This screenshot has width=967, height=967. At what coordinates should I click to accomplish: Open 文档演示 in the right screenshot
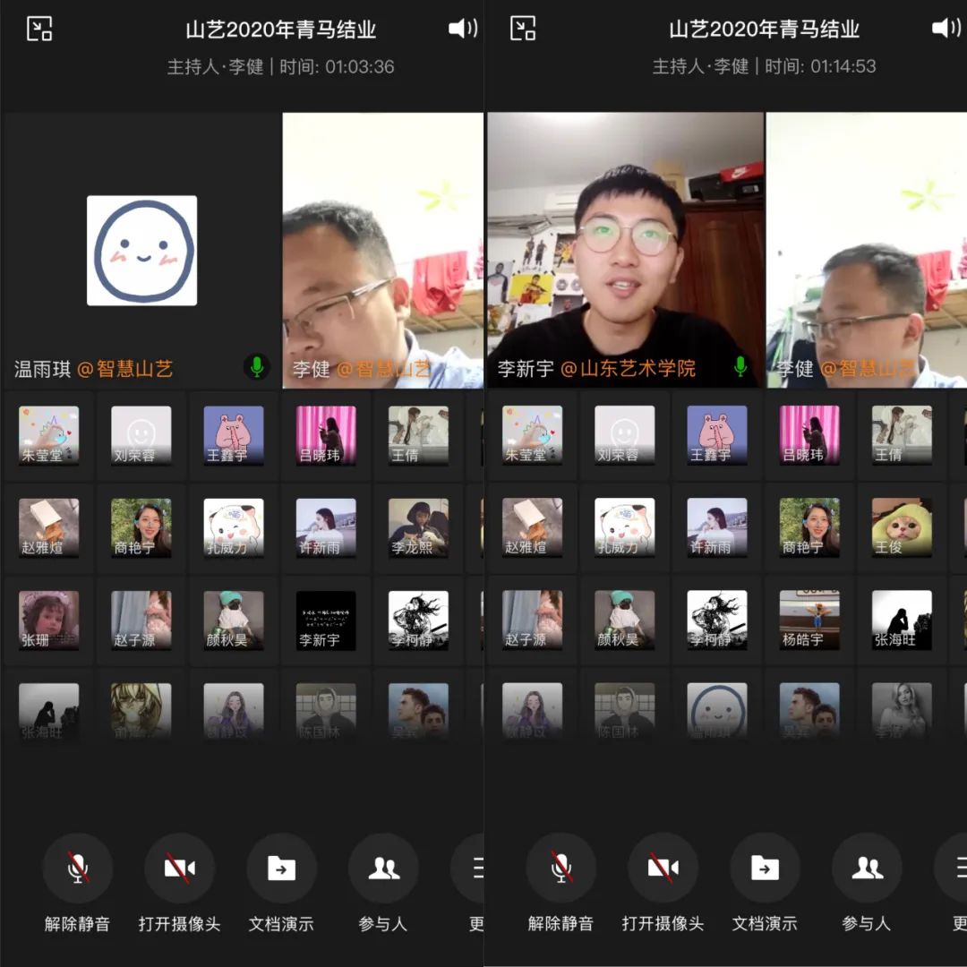765,868
